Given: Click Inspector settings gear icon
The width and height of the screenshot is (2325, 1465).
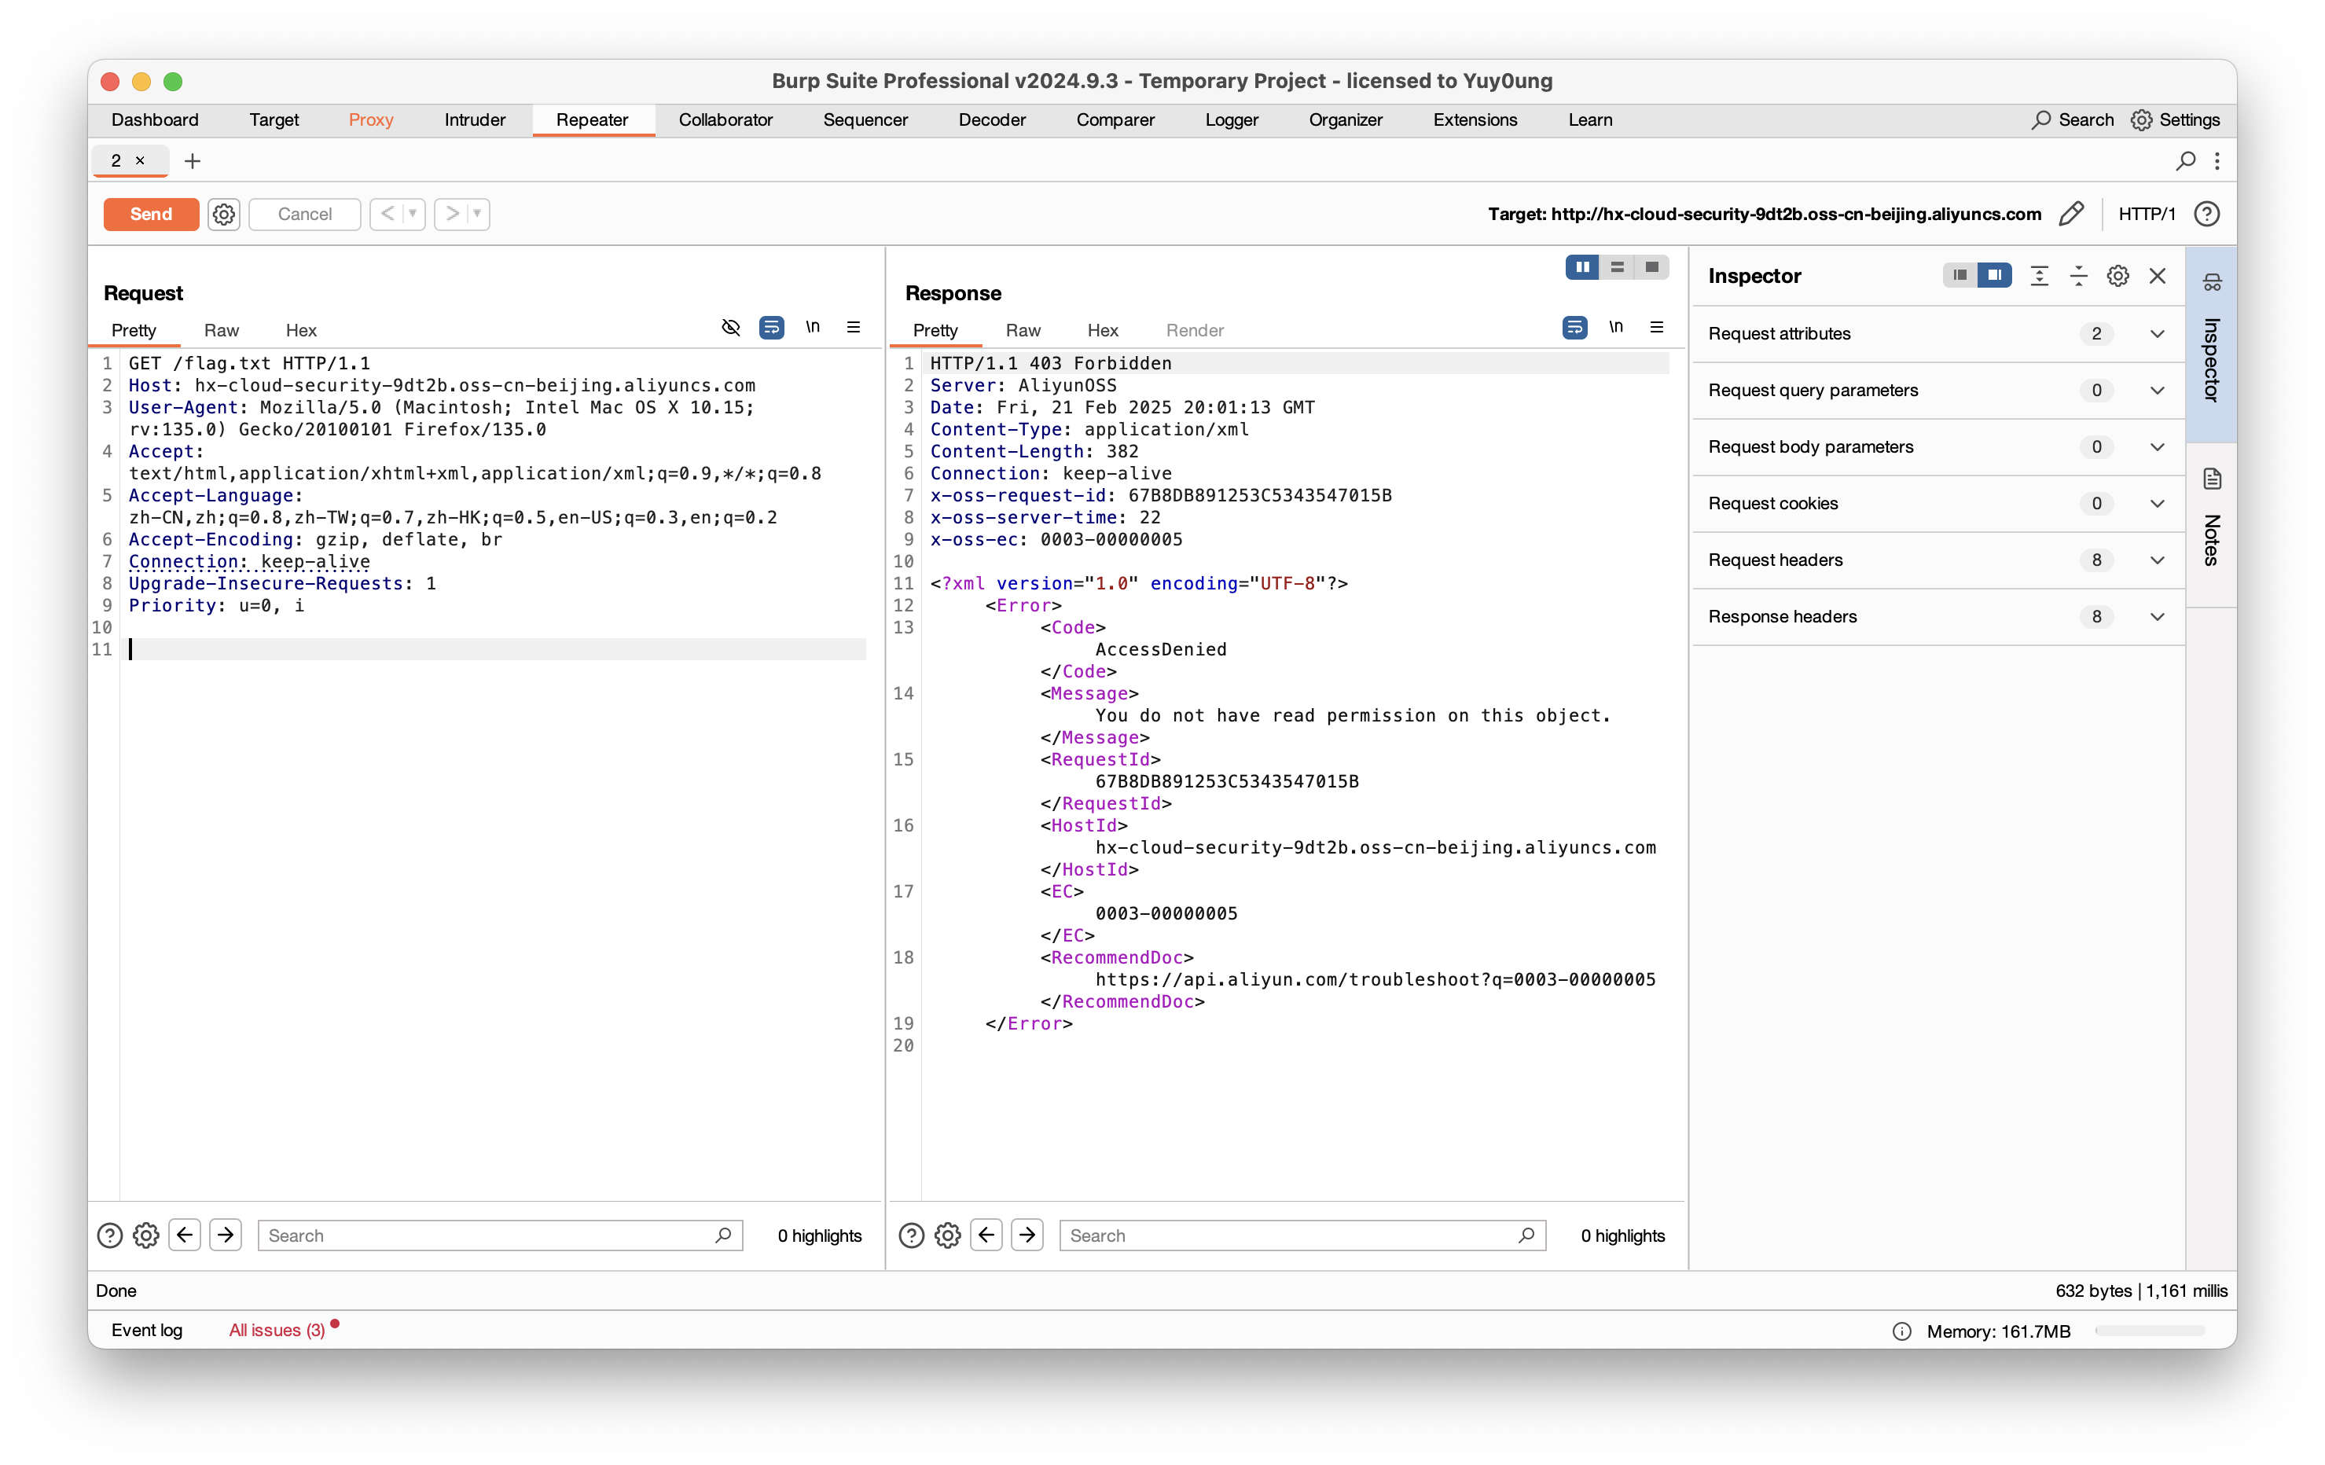Looking at the screenshot, I should click(x=2118, y=276).
